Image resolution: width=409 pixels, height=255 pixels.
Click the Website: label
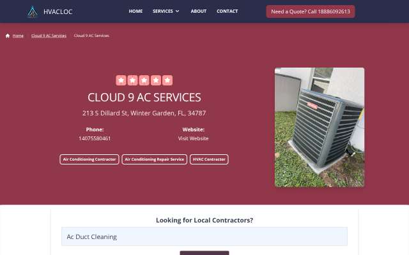tap(193, 129)
